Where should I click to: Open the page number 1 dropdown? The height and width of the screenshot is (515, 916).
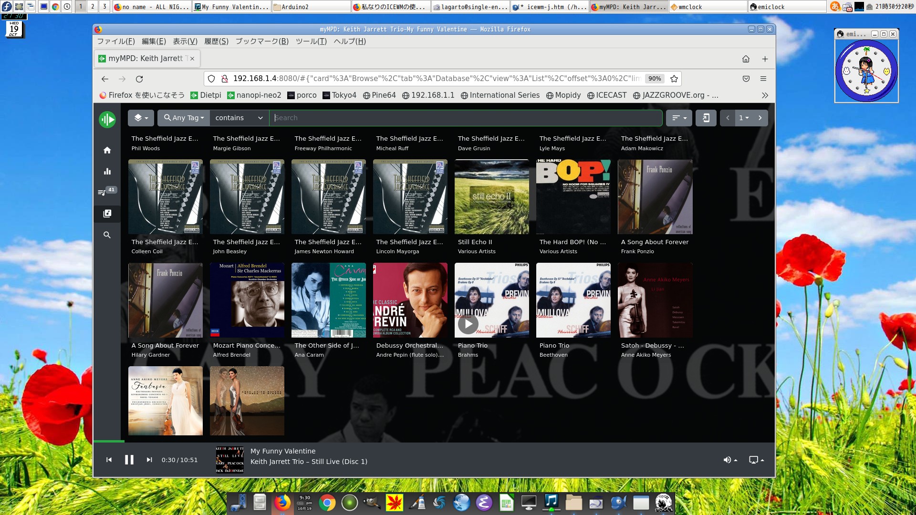click(743, 118)
